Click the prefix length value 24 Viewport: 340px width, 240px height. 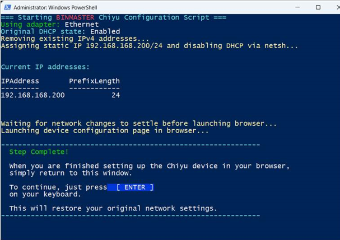click(x=116, y=95)
